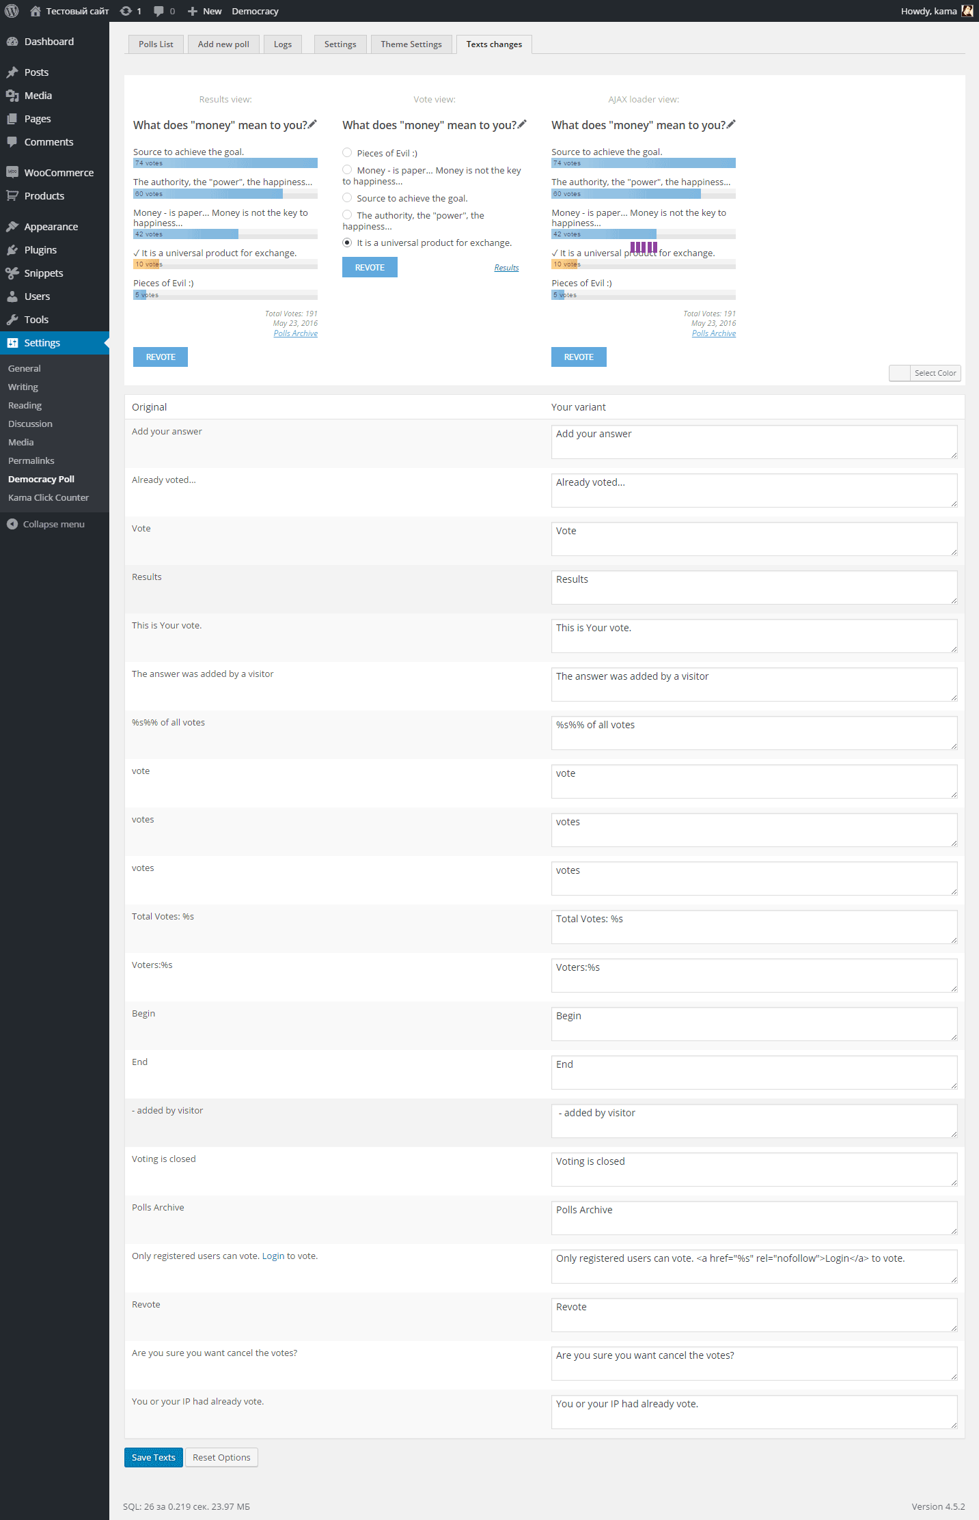
Task: Click the WordPress logo icon
Action: [12, 11]
